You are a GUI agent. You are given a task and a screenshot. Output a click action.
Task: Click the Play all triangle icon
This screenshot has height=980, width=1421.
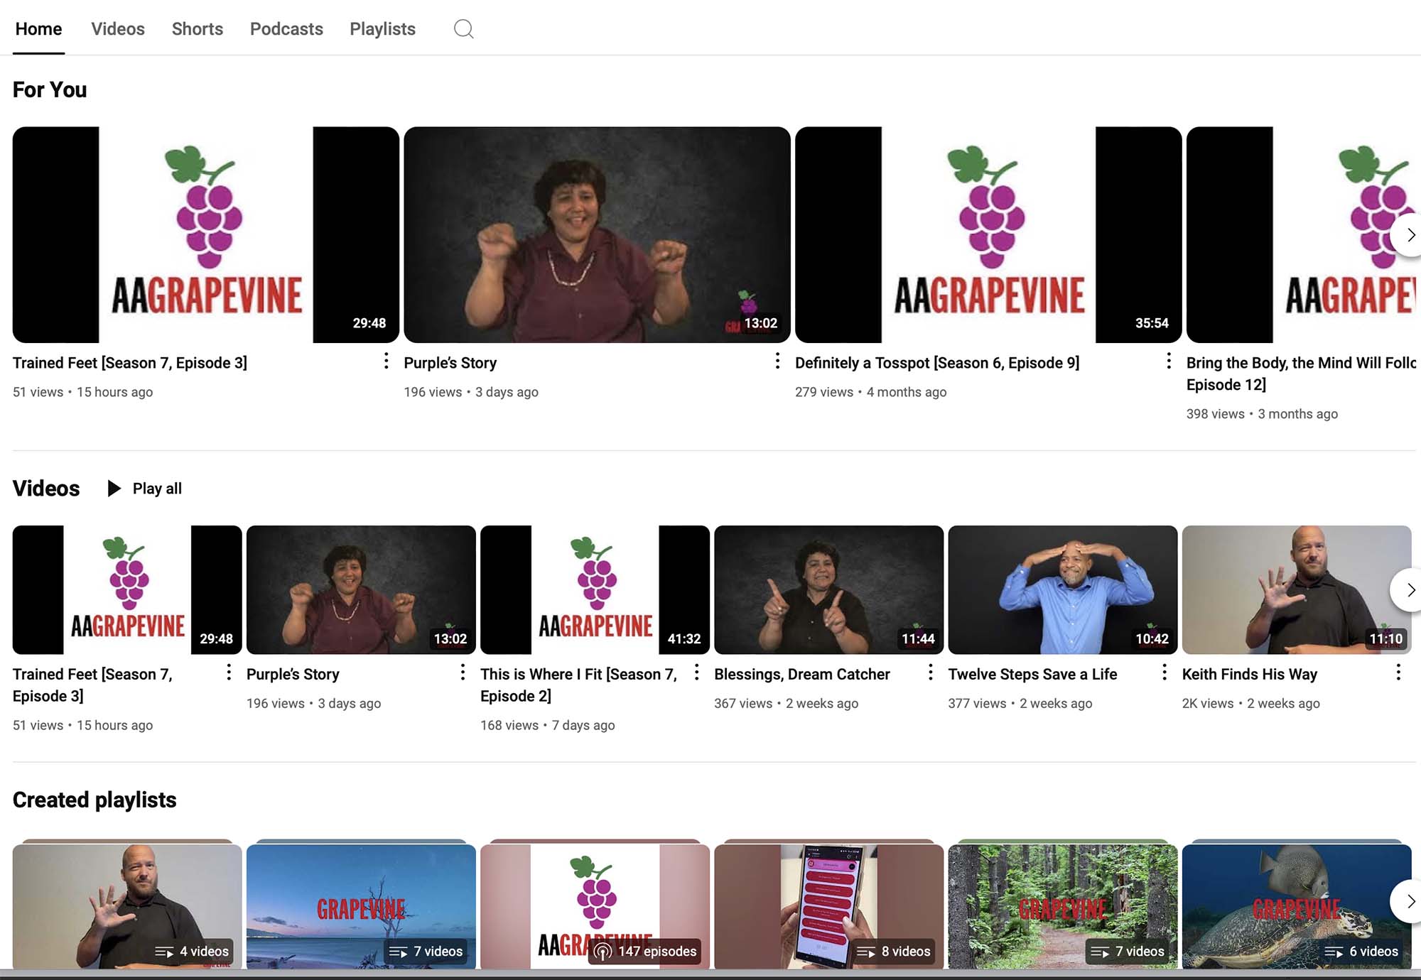coord(114,489)
